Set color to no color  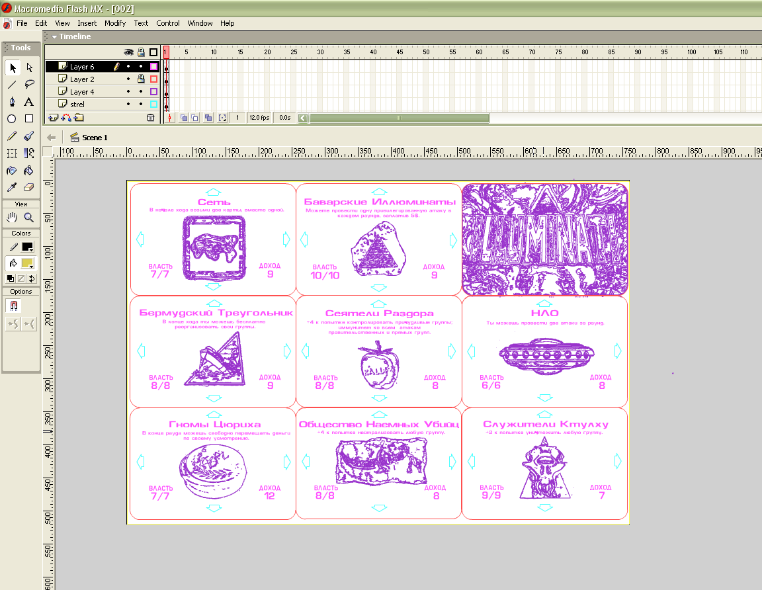[x=21, y=278]
